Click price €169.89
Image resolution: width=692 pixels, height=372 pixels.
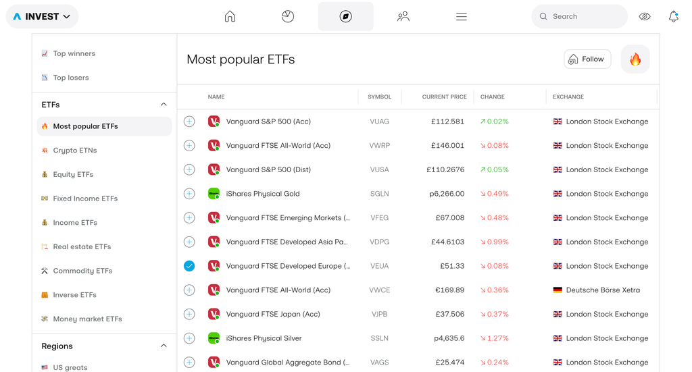pos(449,290)
